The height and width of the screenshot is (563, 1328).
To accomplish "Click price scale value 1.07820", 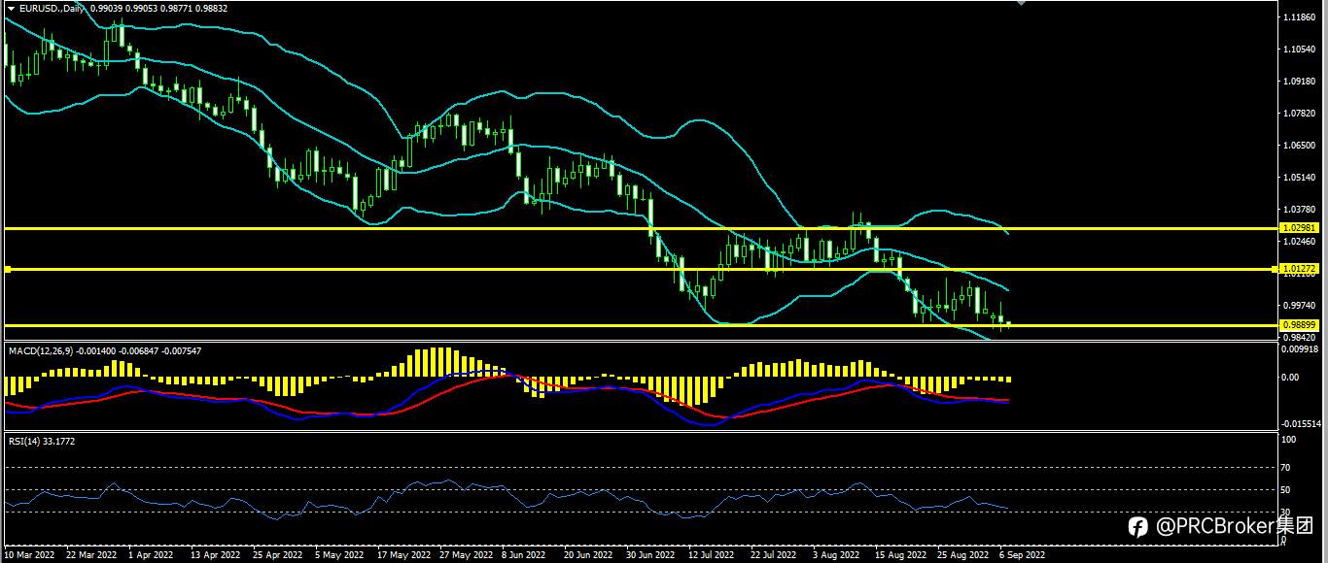I will (x=1299, y=114).
